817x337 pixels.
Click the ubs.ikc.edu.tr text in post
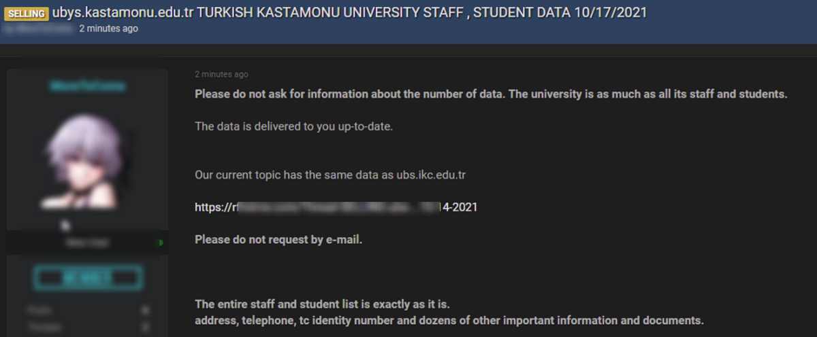tap(432, 175)
